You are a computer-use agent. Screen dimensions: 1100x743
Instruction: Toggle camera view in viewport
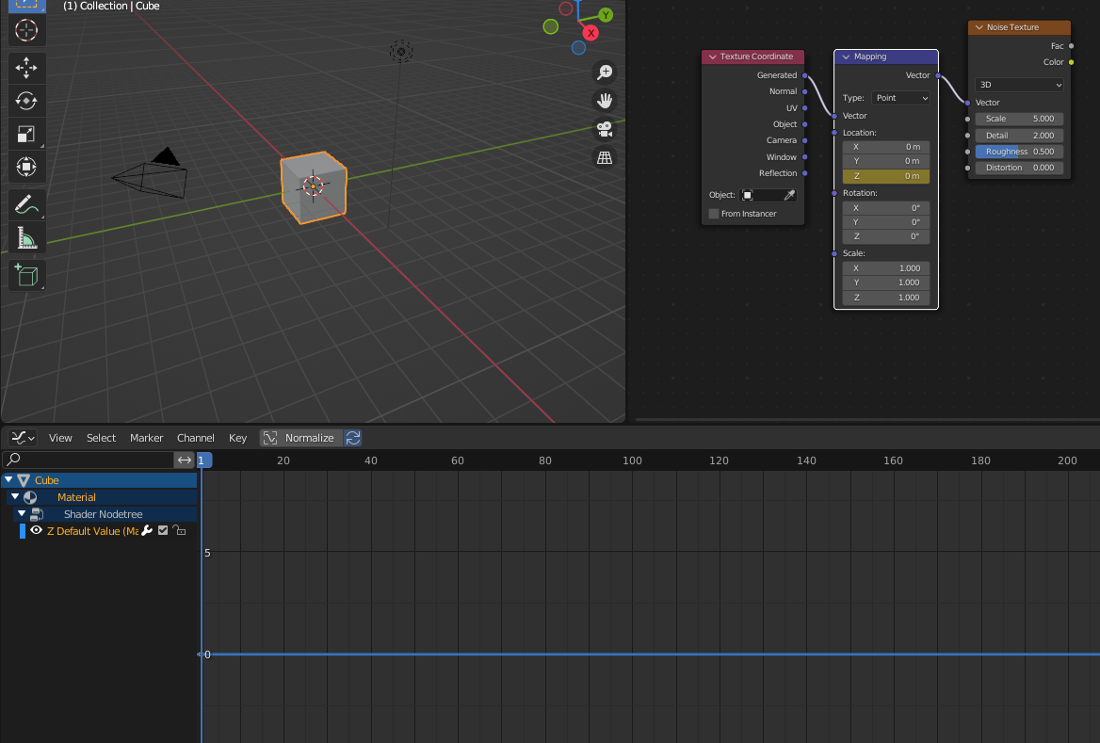(x=605, y=129)
